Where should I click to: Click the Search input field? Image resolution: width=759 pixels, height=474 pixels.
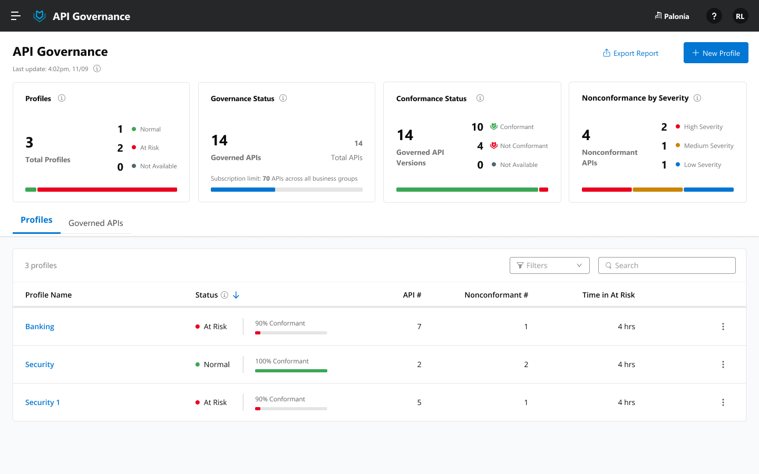[x=667, y=265]
